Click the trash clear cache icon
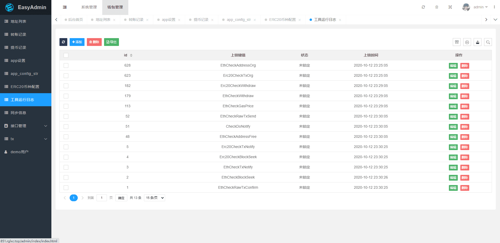Viewport: 500px width, 243px height. (x=437, y=7)
